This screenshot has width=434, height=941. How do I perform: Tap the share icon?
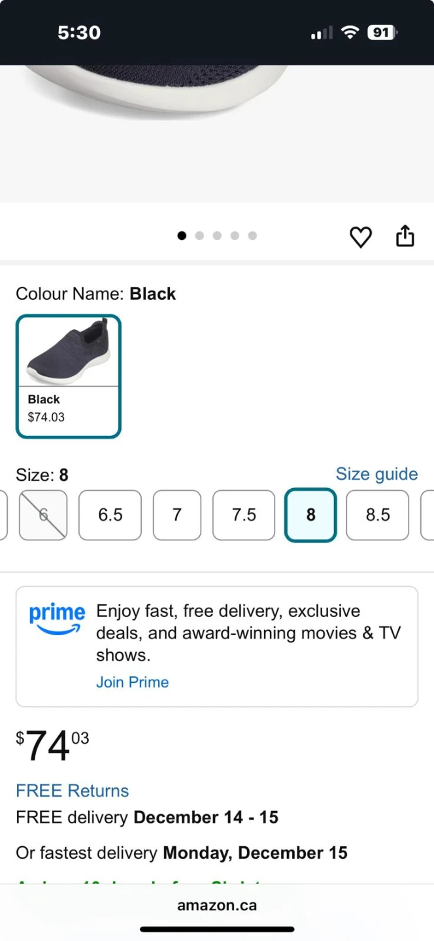[405, 236]
